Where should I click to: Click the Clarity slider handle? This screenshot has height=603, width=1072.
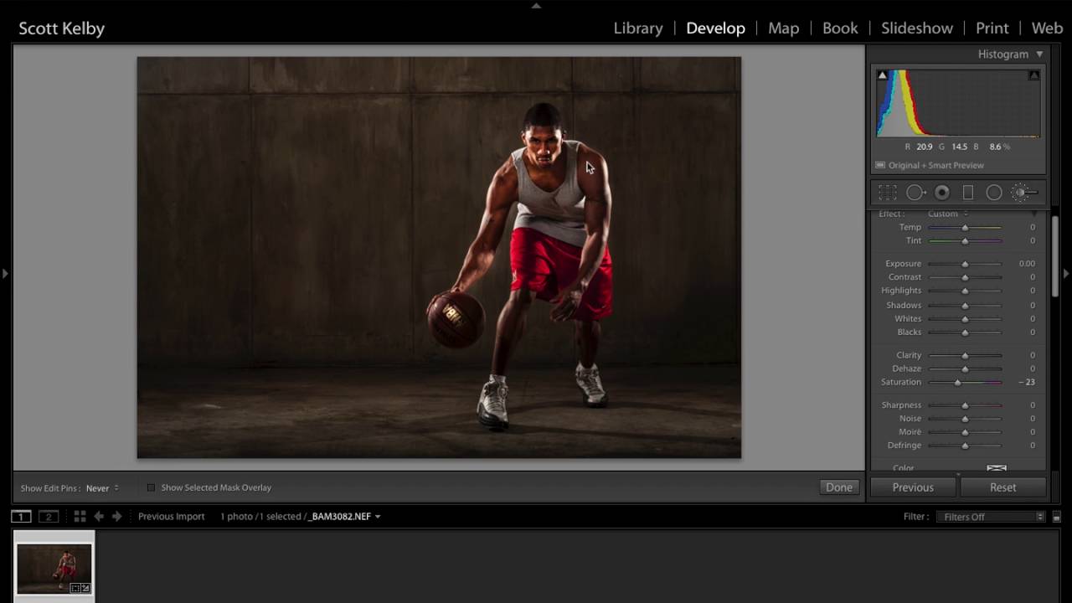coord(965,355)
